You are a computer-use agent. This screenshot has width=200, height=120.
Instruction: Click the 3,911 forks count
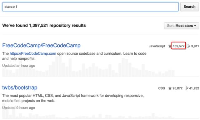tap(195, 46)
